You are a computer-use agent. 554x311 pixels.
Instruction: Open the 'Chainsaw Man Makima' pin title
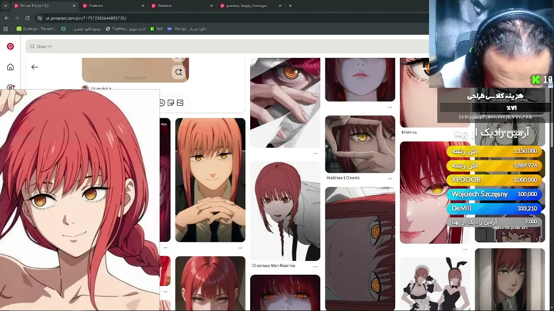(274, 266)
